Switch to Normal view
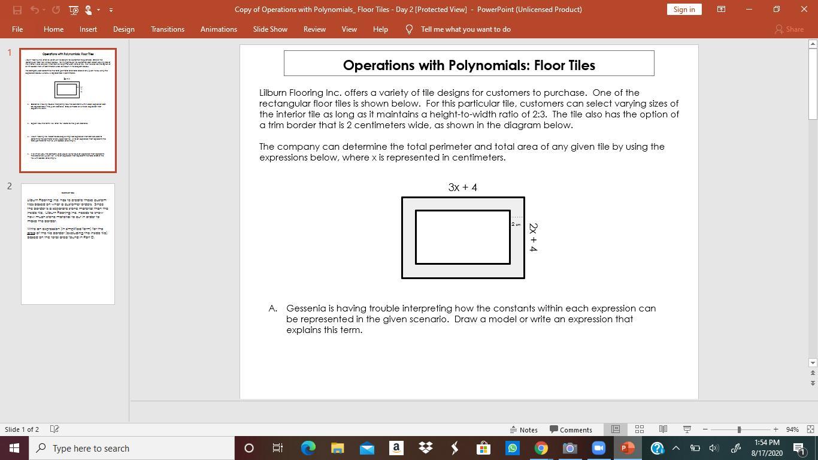The image size is (818, 460). (616, 429)
